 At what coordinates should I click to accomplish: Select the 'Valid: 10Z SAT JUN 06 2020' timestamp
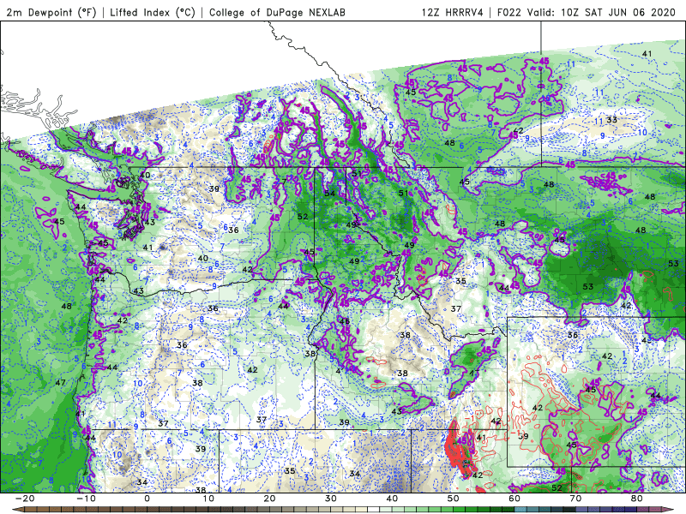(602, 12)
